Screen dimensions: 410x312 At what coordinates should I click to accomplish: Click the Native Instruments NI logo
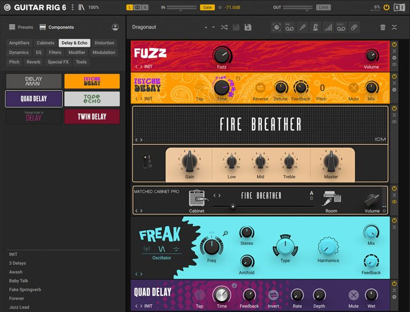[399, 7]
